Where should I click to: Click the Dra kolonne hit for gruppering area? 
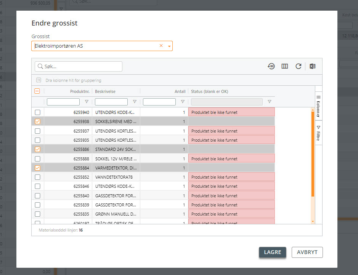73,80
